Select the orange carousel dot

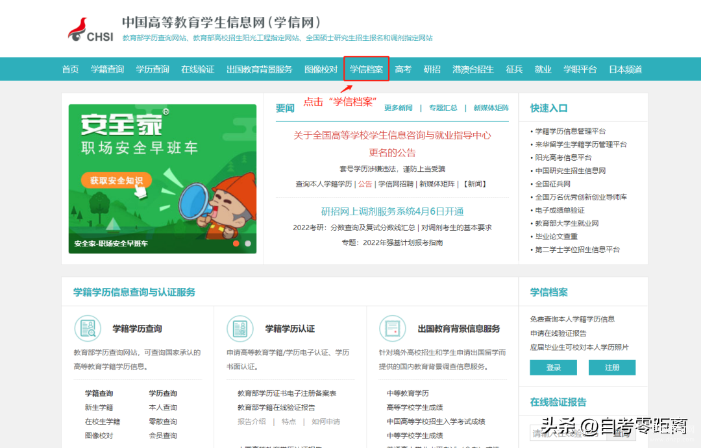tap(236, 243)
